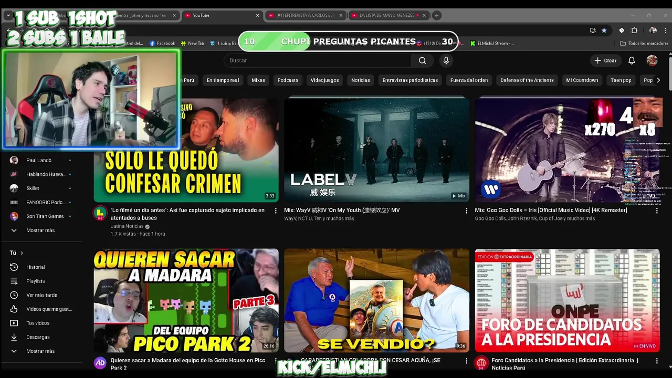Switch to ENTREVISTA A CARLOS browser tab
The image size is (672, 378).
305,15
